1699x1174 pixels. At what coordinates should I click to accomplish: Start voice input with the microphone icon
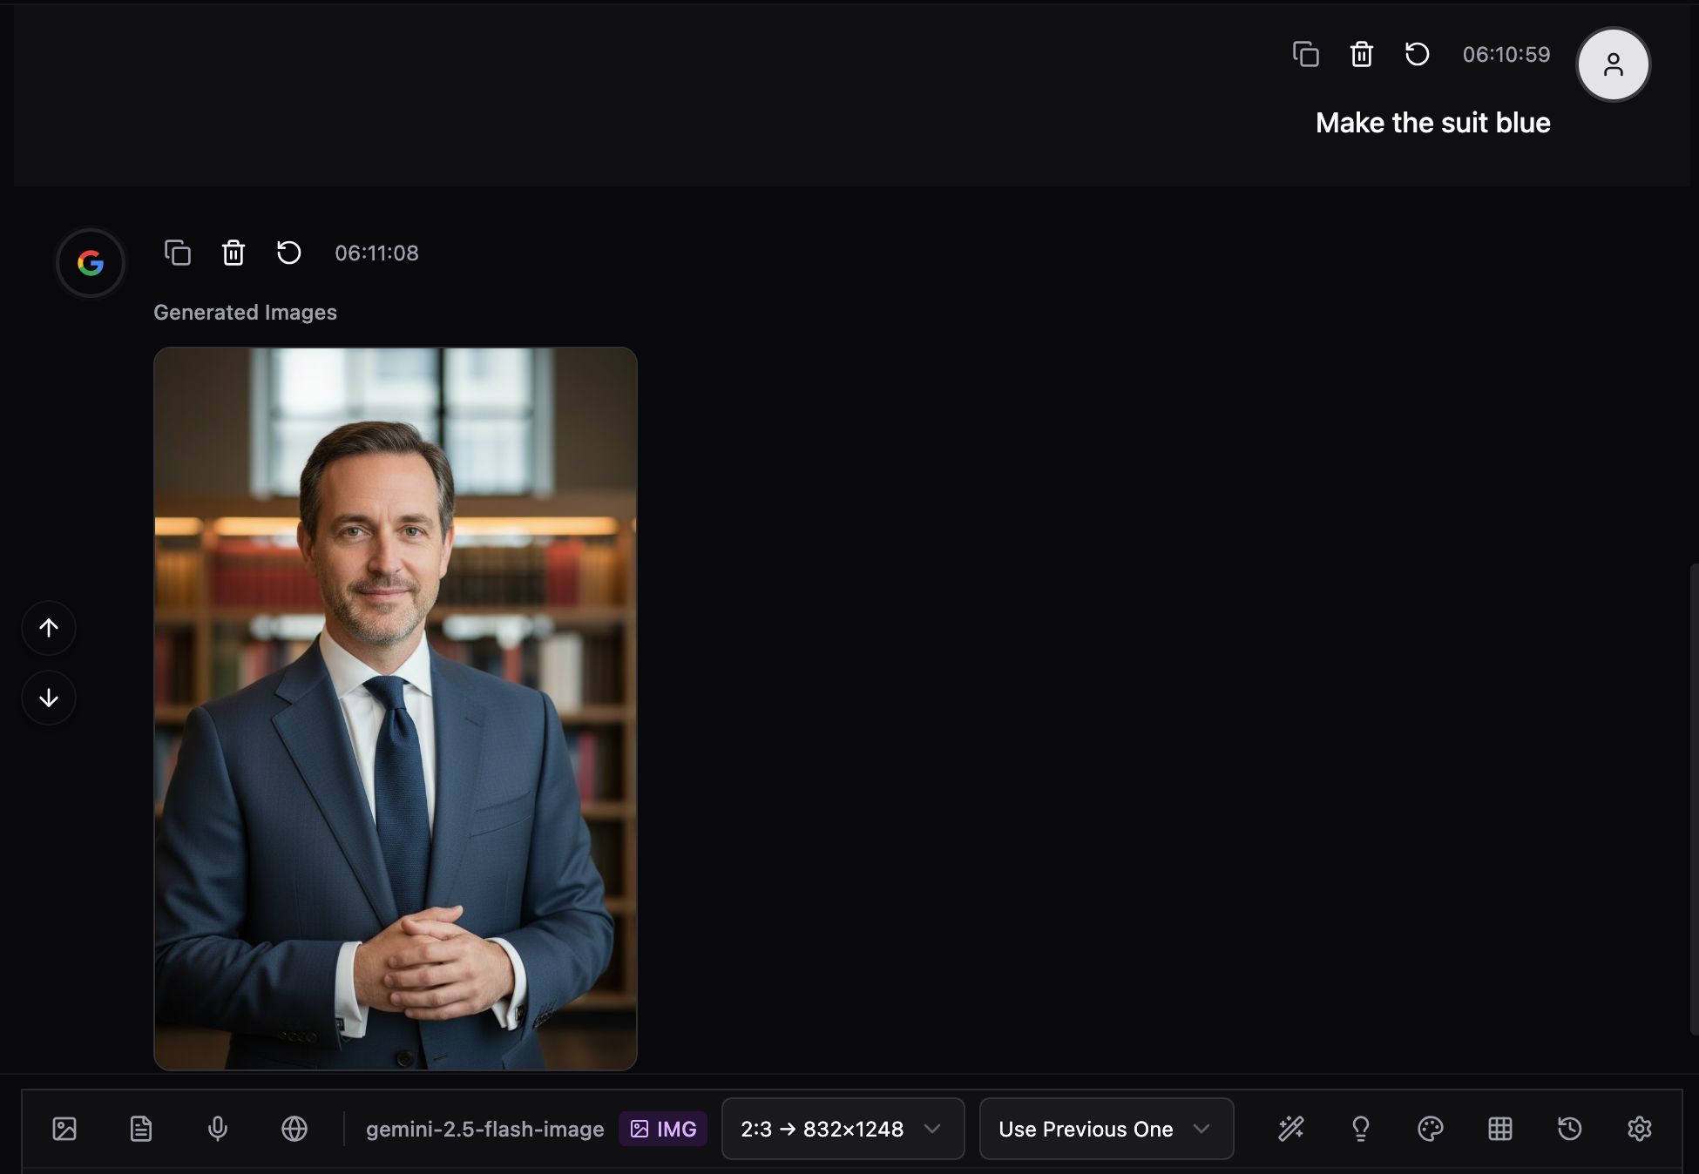(x=218, y=1129)
